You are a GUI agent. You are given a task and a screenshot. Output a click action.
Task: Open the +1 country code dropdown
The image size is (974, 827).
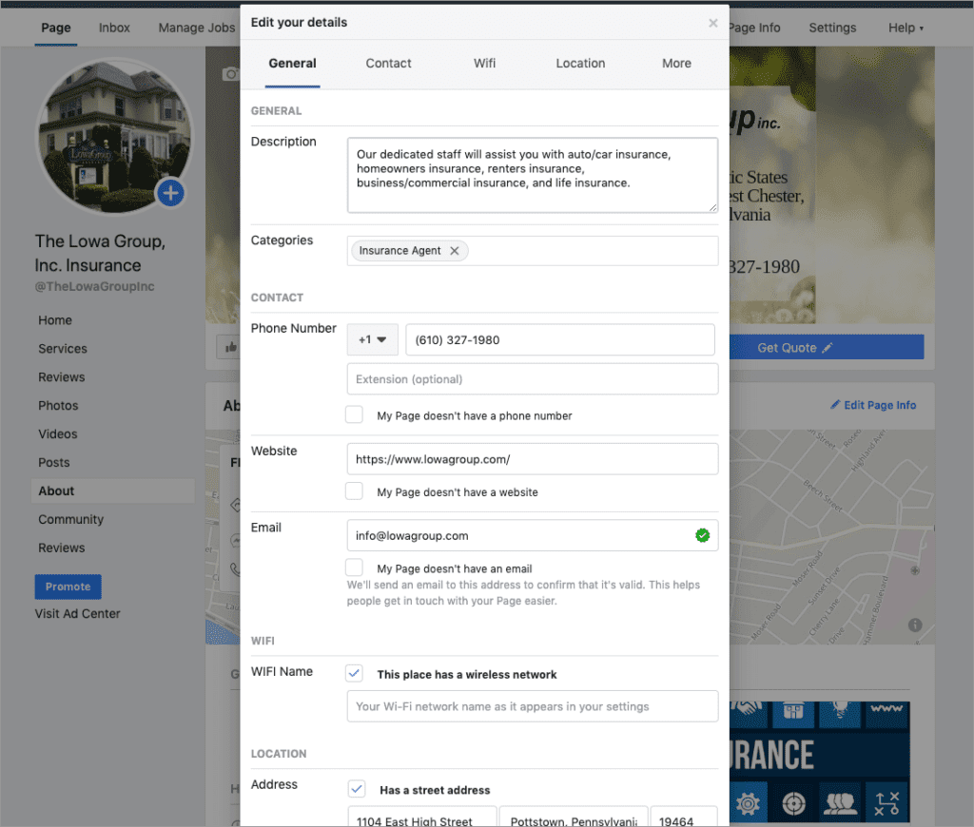tap(373, 339)
